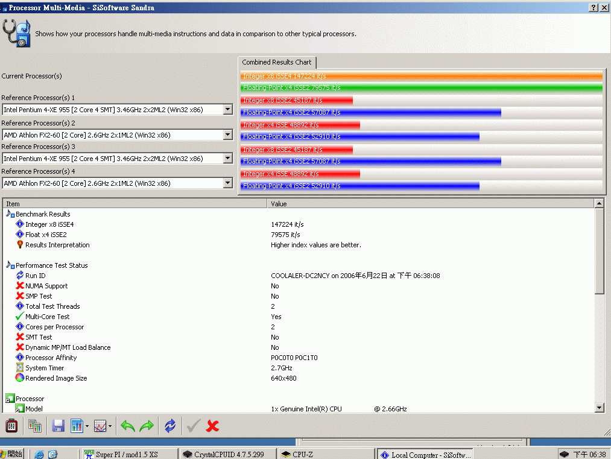Click the green back arrow
611x459 pixels.
[128, 426]
